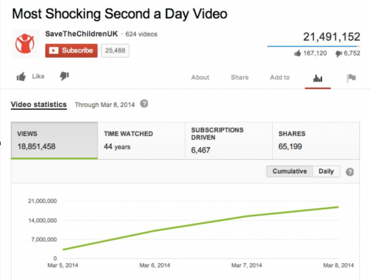Click the thumbs down dislike icon
370x280 pixels.
coord(65,76)
